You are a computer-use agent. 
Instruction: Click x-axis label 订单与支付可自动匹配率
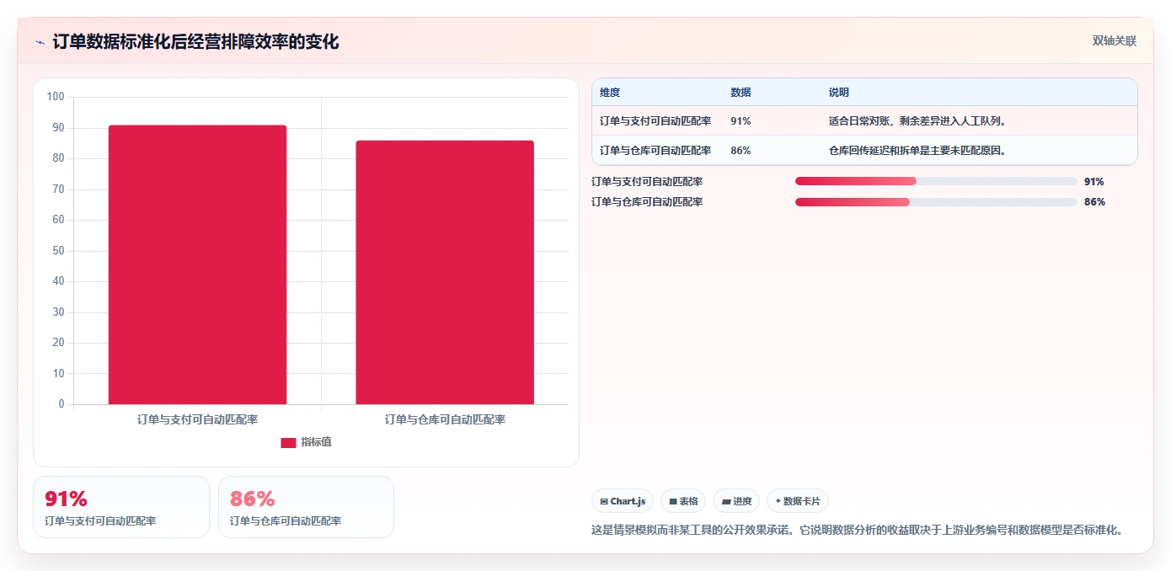coord(197,419)
